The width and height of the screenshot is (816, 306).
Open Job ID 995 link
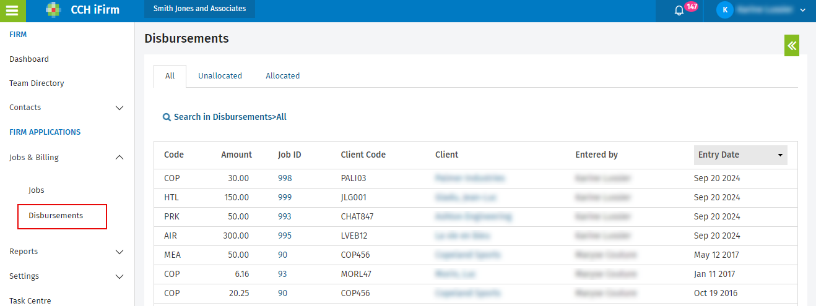(285, 236)
